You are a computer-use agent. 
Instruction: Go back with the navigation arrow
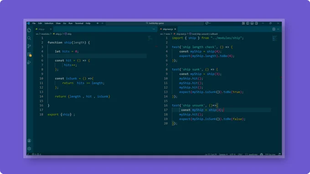click(98, 23)
